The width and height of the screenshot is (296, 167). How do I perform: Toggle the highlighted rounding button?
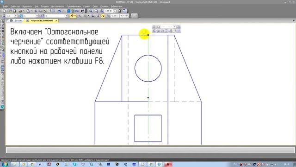(x=103, y=16)
